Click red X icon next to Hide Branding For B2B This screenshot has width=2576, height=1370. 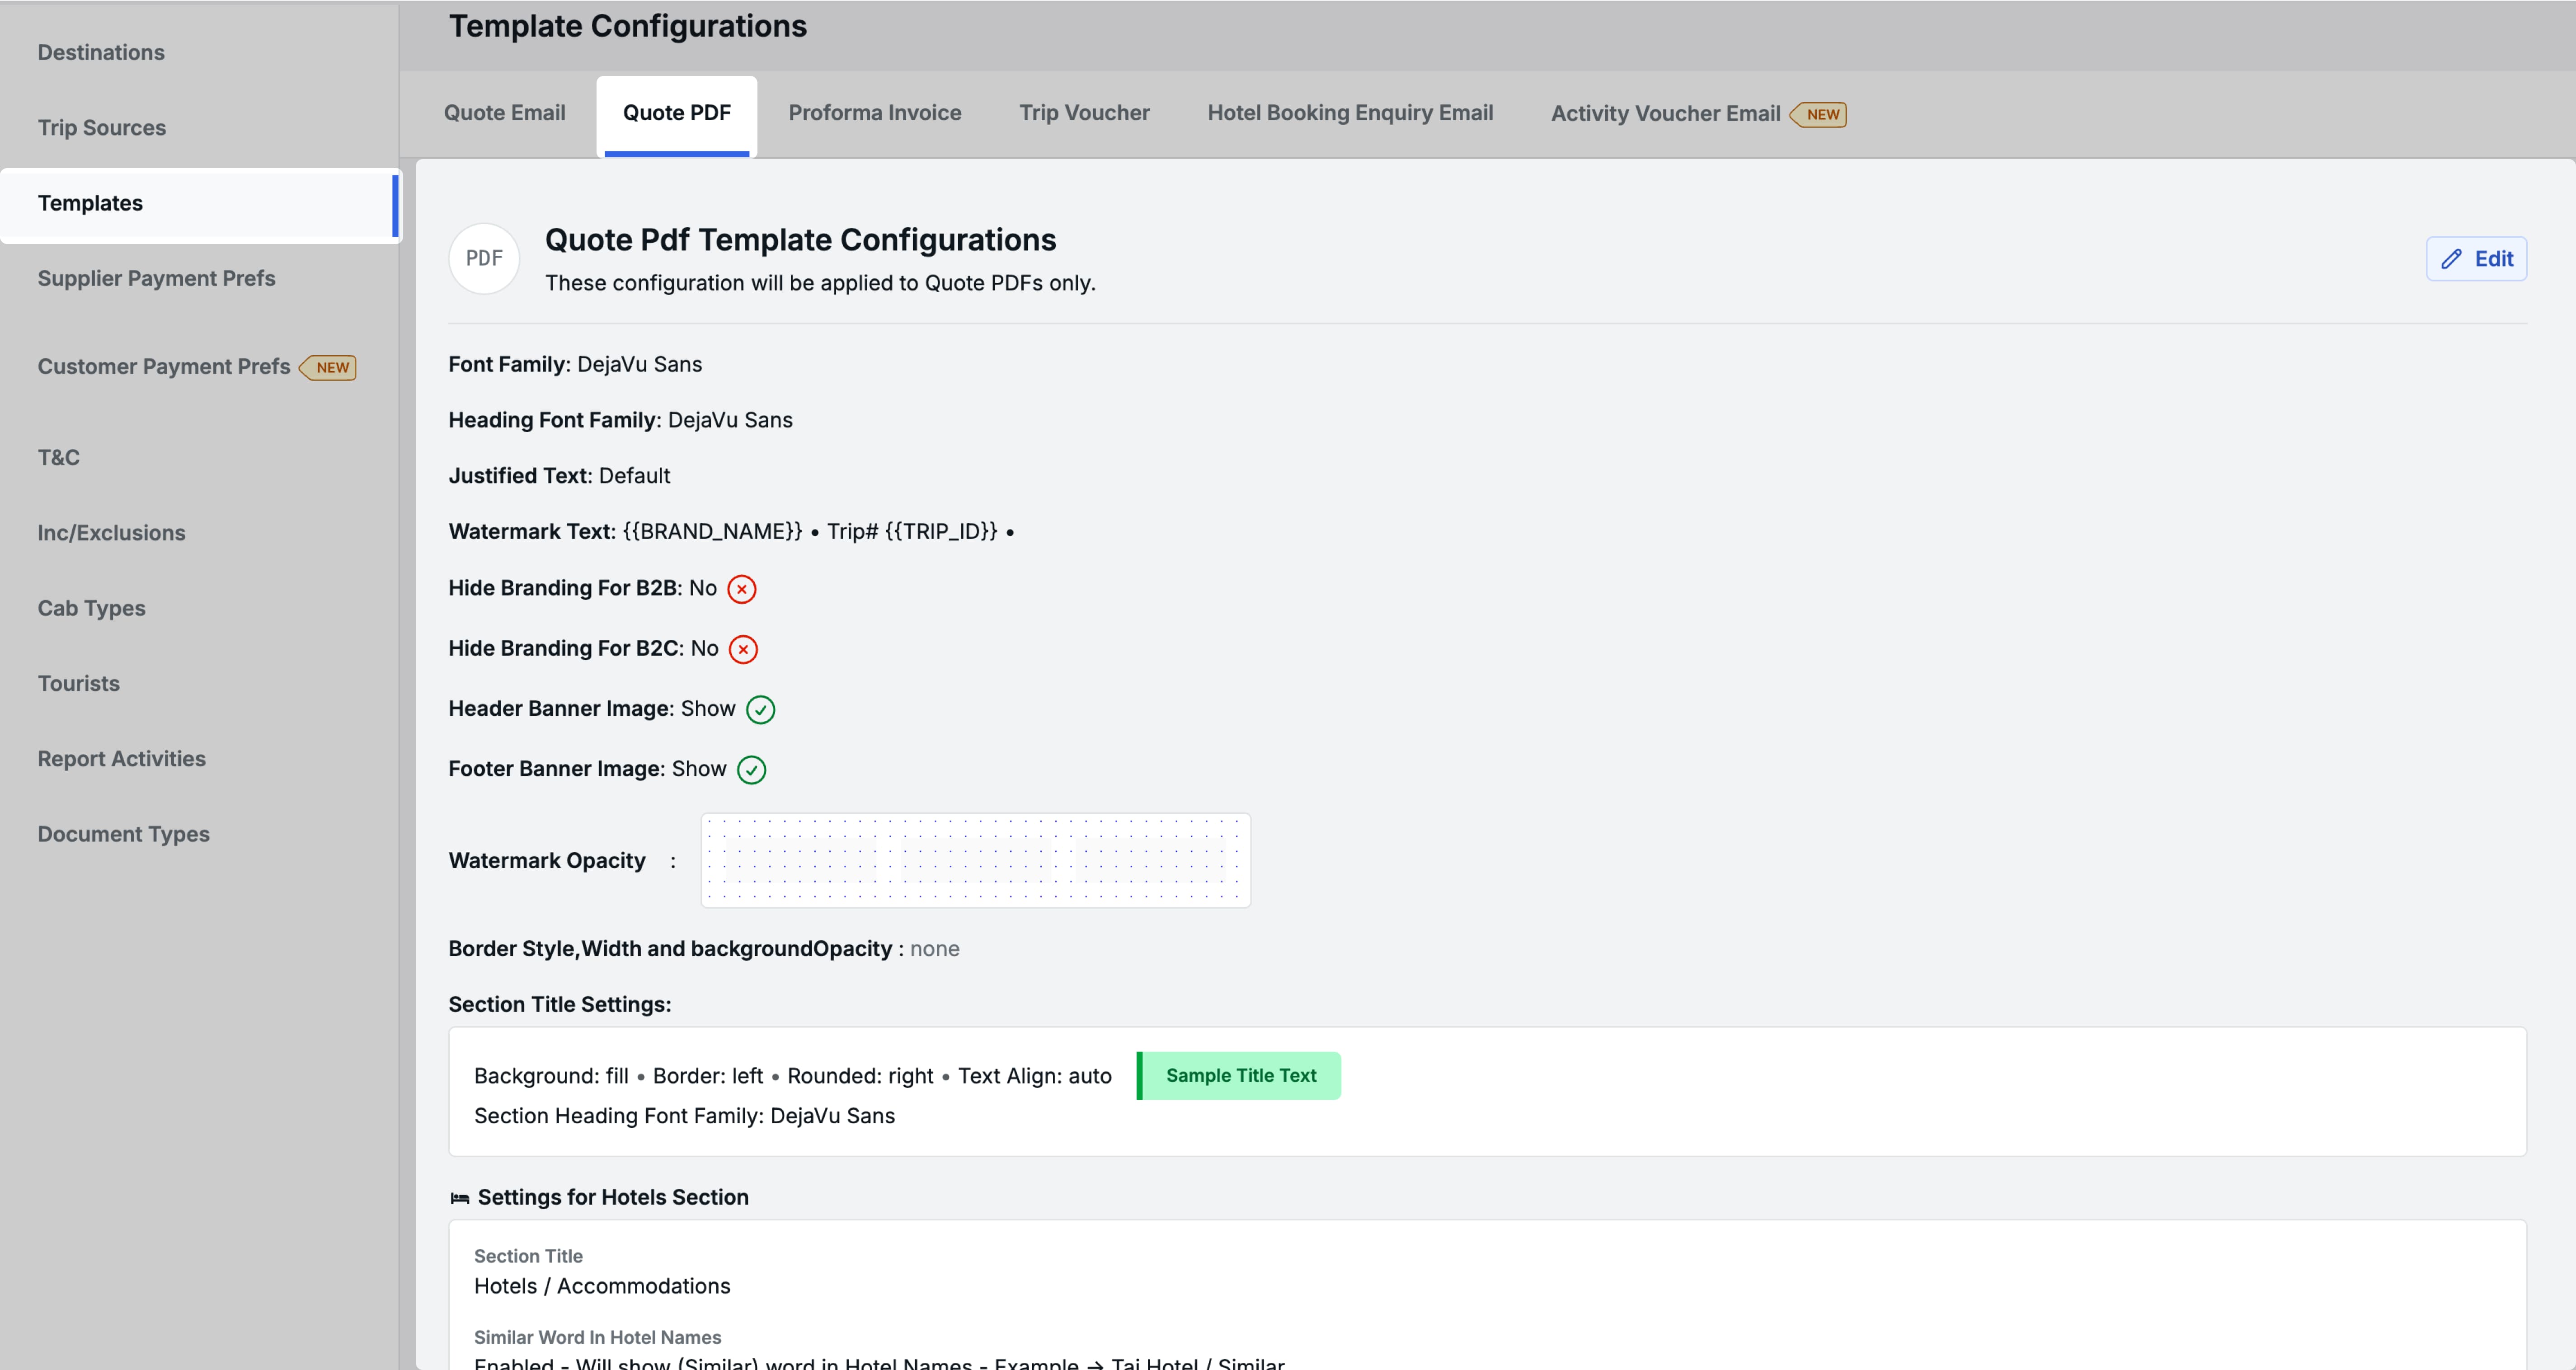[x=742, y=589]
